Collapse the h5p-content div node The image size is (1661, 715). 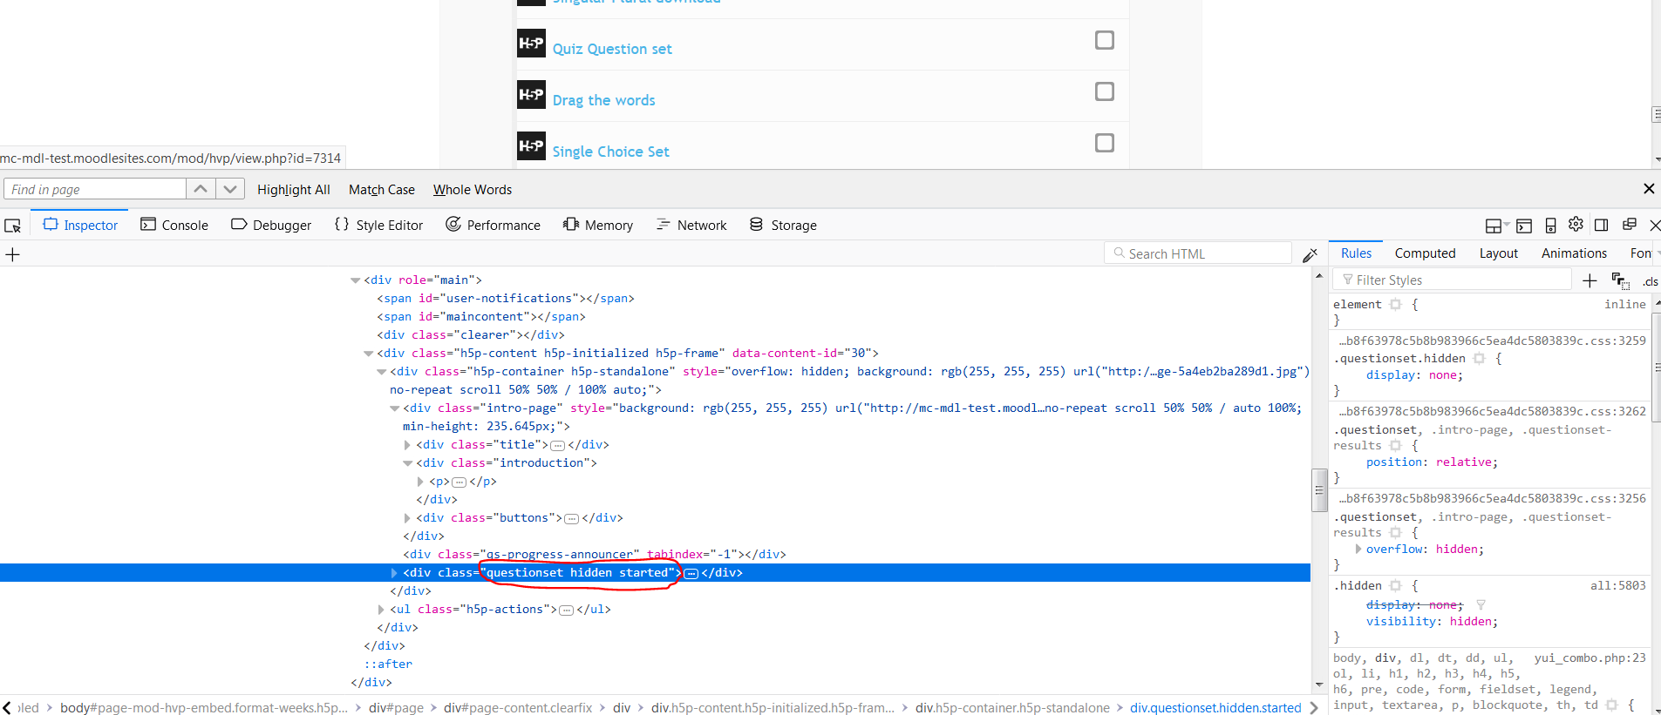[368, 354]
